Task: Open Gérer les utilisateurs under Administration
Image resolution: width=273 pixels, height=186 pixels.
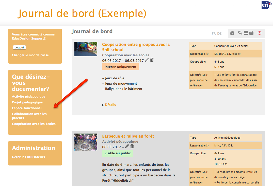Action: point(28,157)
